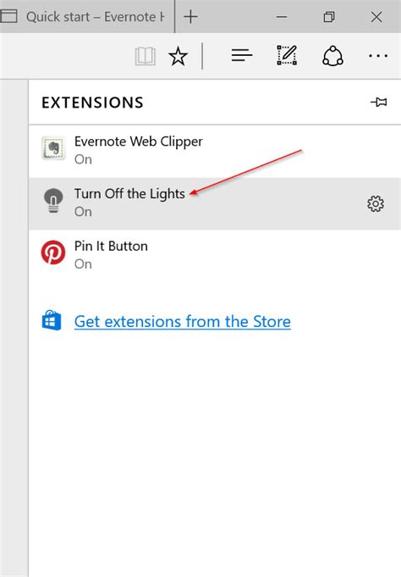Restore down the Edge window
The image size is (401, 577).
329,17
